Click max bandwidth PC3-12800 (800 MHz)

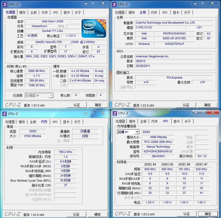[x=158, y=142]
